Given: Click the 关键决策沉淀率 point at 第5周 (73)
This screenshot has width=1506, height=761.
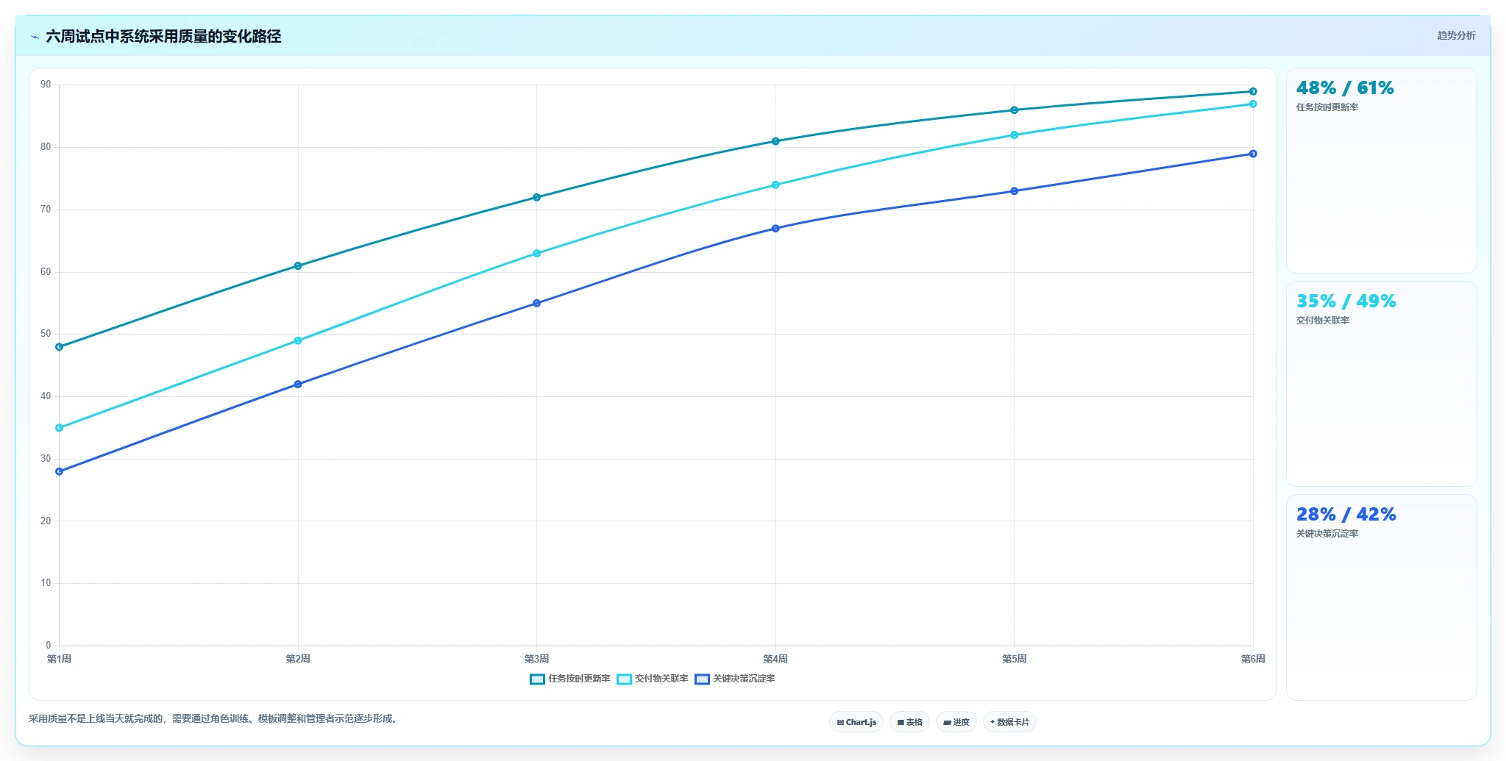Looking at the screenshot, I should pos(1014,190).
